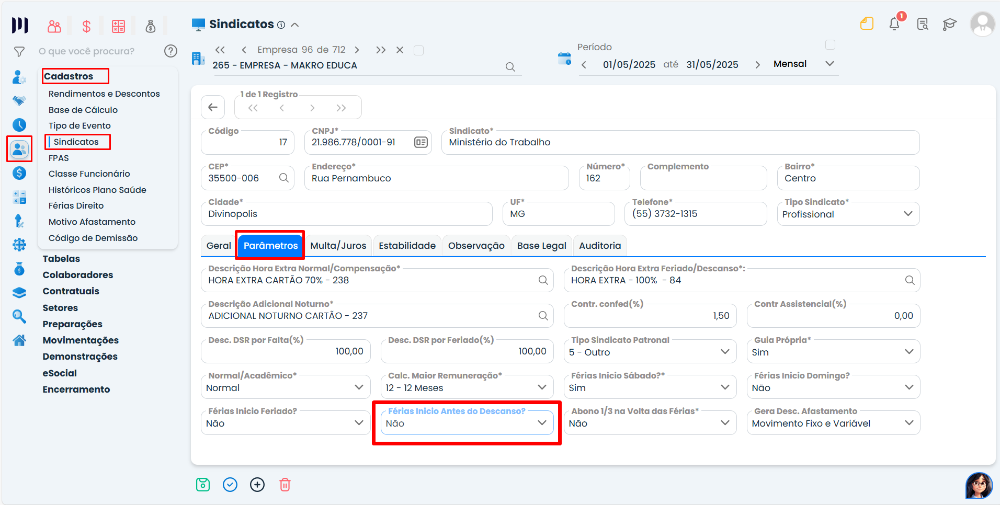Screen dimensions: 1000x505
Task: Switch to the Multa/Juros tab
Action: coord(338,246)
